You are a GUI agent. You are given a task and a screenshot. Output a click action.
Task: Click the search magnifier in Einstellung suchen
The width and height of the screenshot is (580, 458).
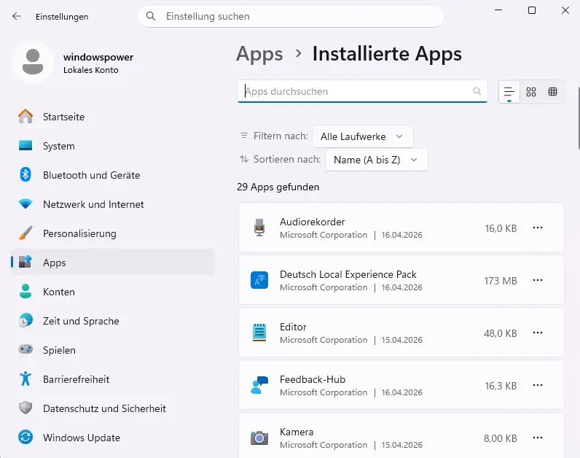pos(151,16)
